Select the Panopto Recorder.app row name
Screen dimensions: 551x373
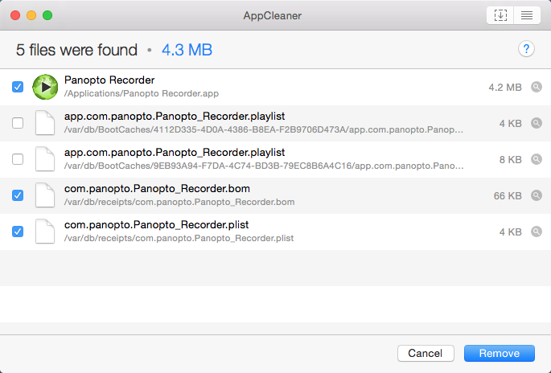[x=109, y=80]
